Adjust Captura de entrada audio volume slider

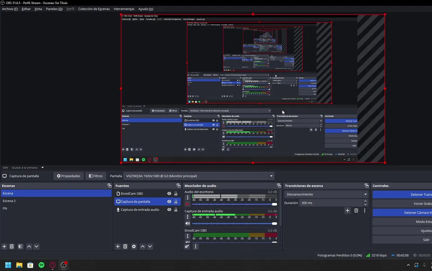click(234, 224)
